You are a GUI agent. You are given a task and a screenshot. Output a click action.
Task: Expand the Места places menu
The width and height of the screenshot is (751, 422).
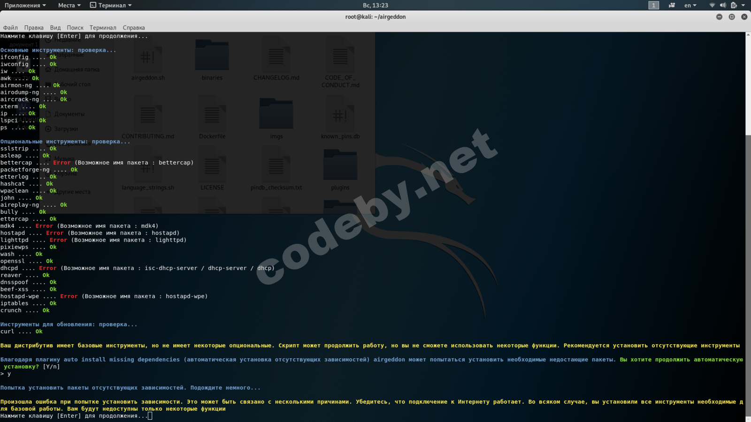click(x=69, y=5)
